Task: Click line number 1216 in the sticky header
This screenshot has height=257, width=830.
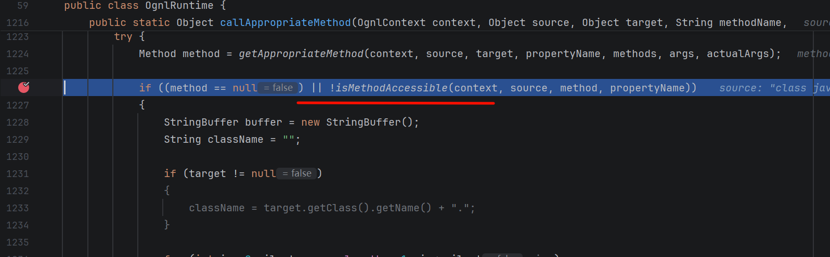Action: point(18,22)
